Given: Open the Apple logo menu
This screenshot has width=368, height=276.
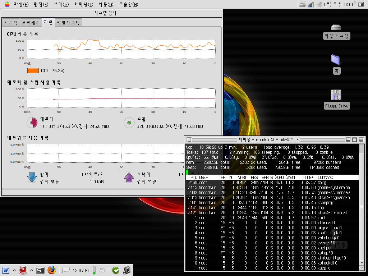Looking at the screenshot, I should (x=7, y=5).
